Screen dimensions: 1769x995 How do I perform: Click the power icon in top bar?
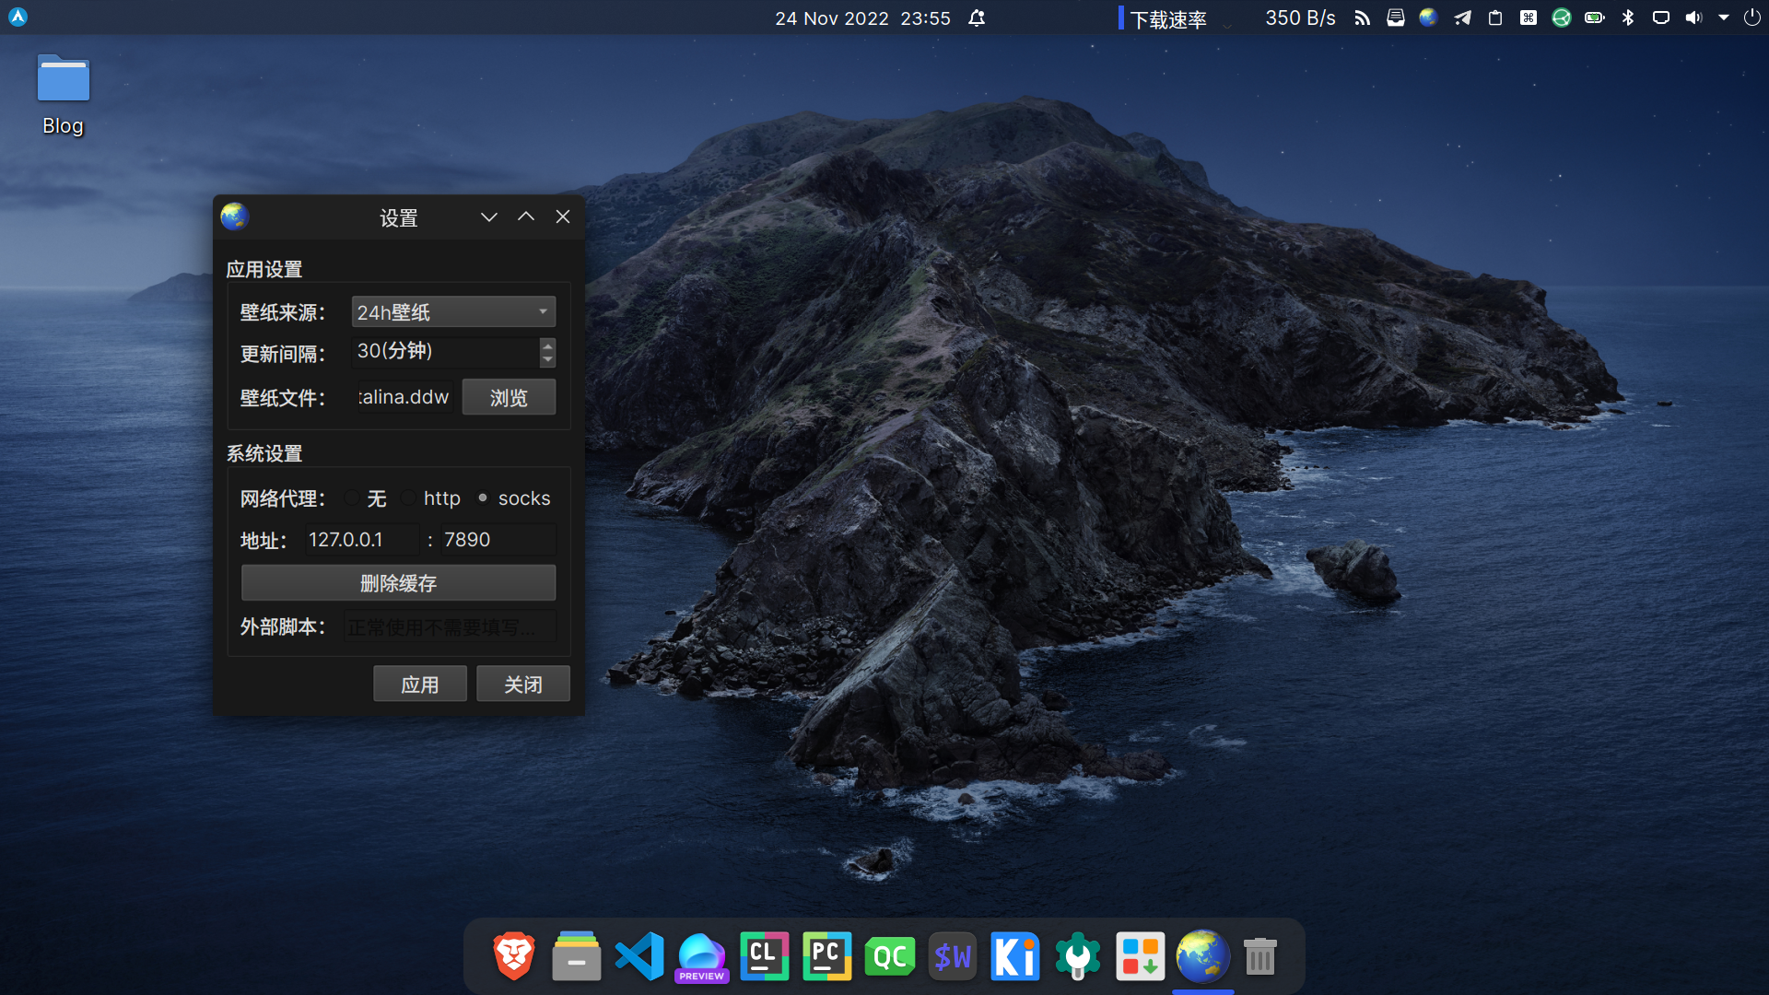(1751, 18)
